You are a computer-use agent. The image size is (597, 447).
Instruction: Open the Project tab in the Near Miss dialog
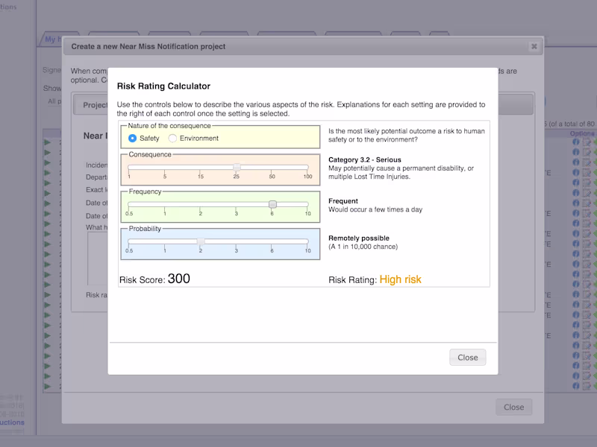click(94, 105)
